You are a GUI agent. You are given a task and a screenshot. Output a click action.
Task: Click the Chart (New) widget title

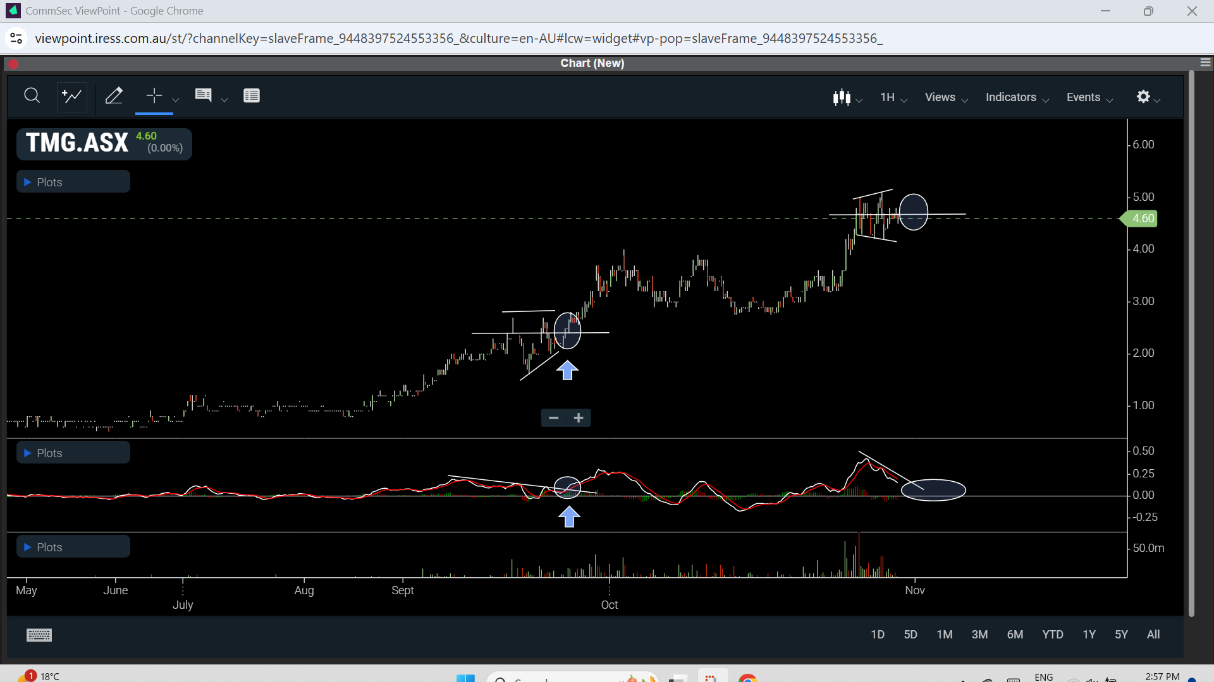click(592, 63)
